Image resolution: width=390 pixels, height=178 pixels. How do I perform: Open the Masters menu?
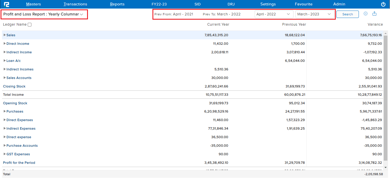tap(33, 4)
